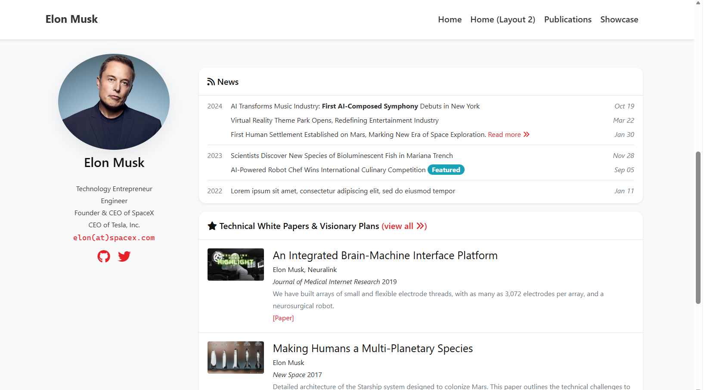Image resolution: width=704 pixels, height=390 pixels.
Task: Click the double chevron after view all
Action: click(421, 226)
